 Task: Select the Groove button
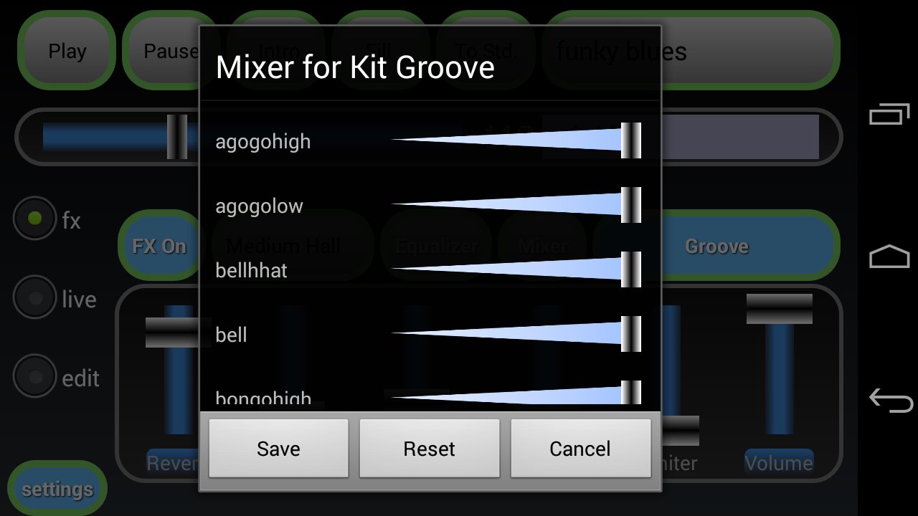[x=716, y=246]
